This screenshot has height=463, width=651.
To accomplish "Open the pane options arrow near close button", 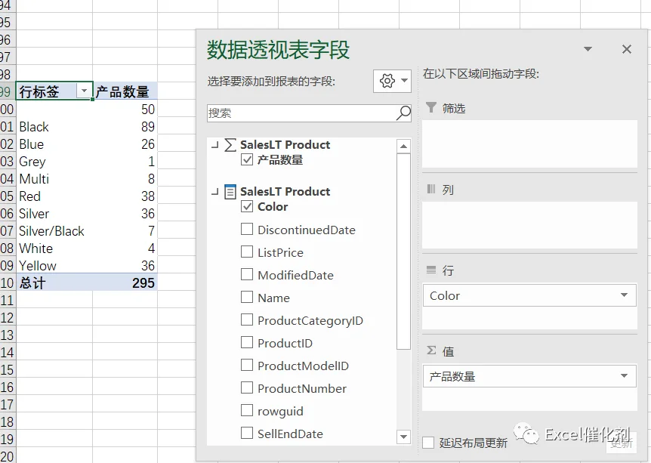I will 588,49.
